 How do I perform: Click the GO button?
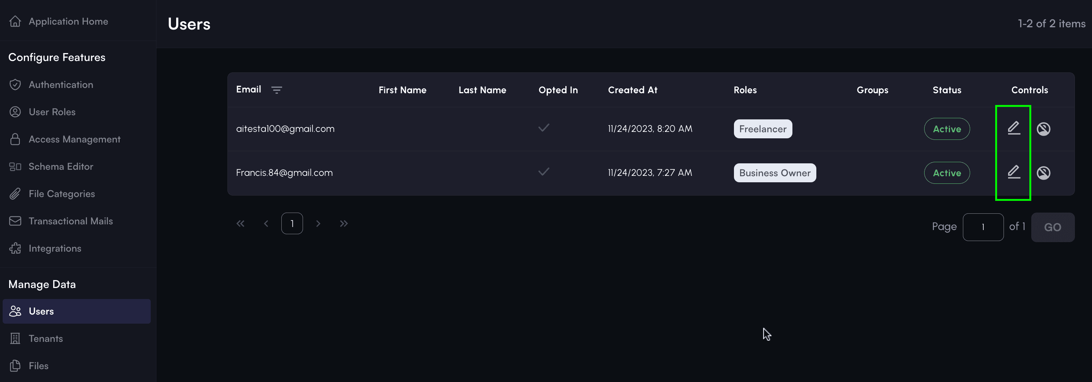pyautogui.click(x=1053, y=227)
